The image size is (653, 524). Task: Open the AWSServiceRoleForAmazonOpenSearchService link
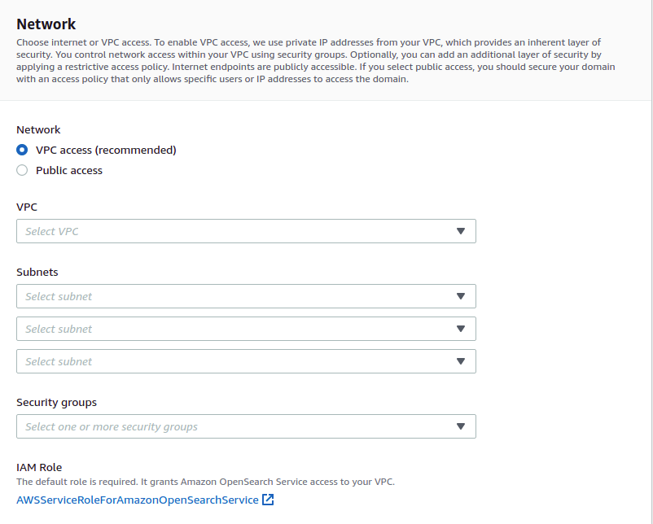pos(138,500)
